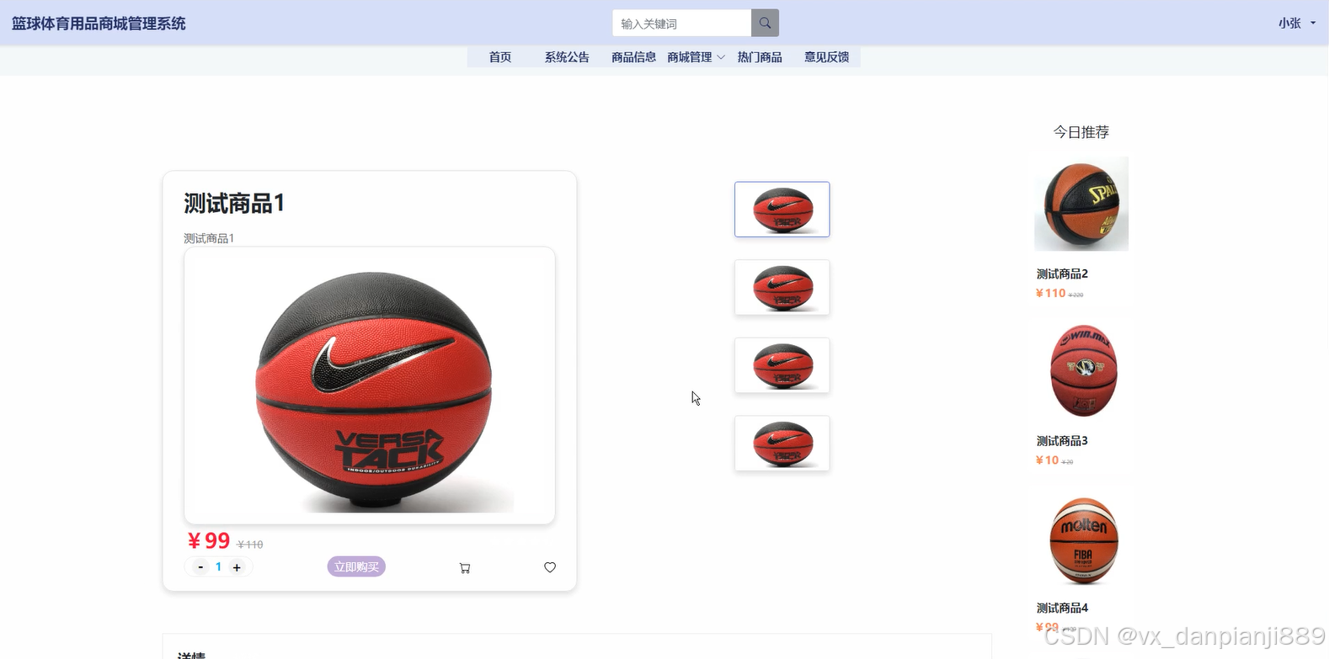Open 意见反馈 menu item
This screenshot has height=659, width=1329.
[x=826, y=57]
